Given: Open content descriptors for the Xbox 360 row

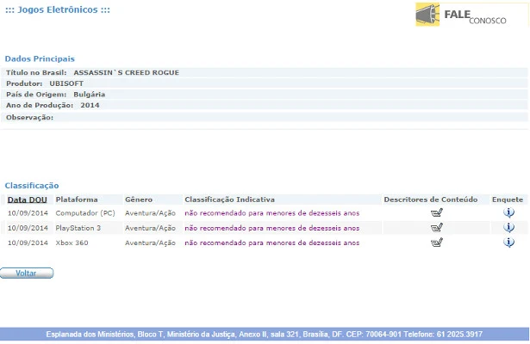Looking at the screenshot, I should (x=436, y=243).
